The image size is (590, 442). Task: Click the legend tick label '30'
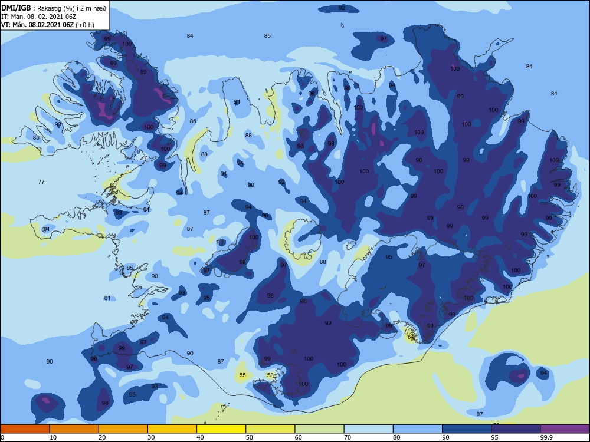[x=151, y=437]
